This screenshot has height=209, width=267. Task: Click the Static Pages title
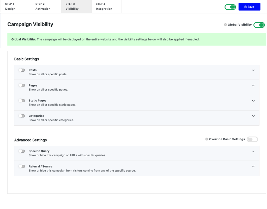point(38,101)
